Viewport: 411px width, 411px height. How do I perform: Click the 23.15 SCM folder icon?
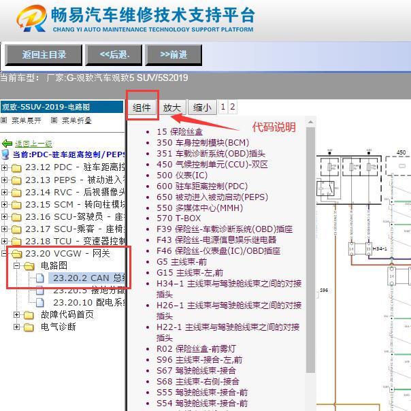[x=16, y=205]
